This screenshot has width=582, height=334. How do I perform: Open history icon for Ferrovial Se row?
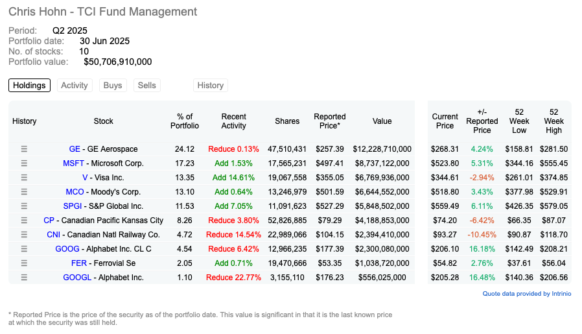coord(24,263)
